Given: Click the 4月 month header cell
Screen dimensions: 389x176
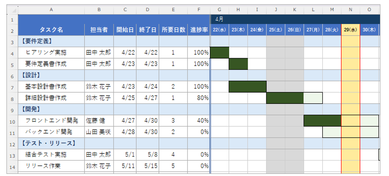Looking at the screenshot, I should pyautogui.click(x=295, y=19).
